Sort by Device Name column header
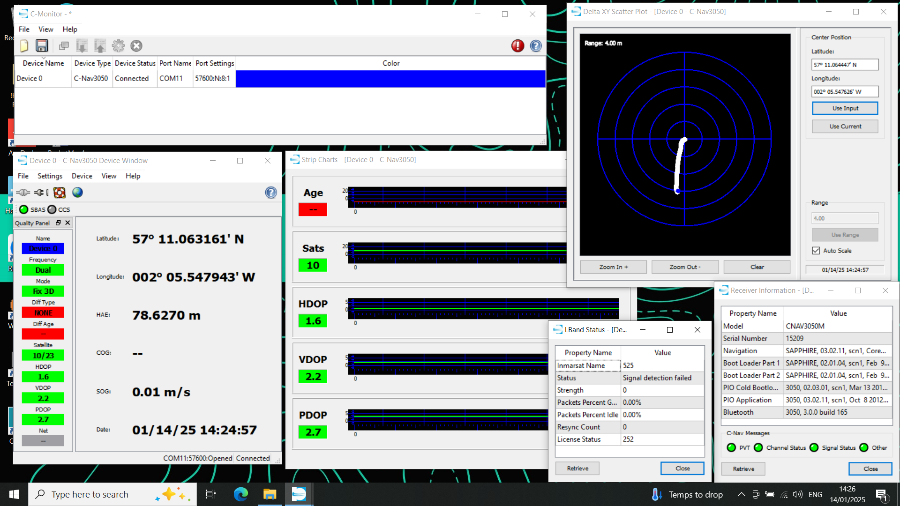This screenshot has width=900, height=506. [43, 63]
